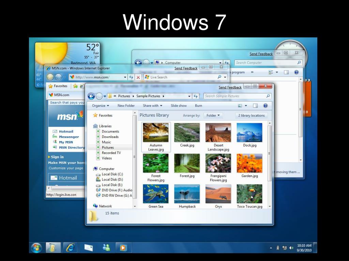Open Hotmail link on MSN page
Screen dimensions: 349x261
click(x=66, y=132)
